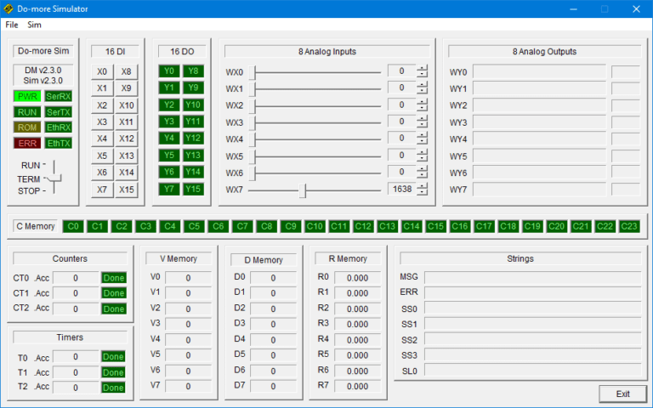Click the C19 memory bit
Image resolution: width=653 pixels, height=408 pixels.
pos(532,226)
